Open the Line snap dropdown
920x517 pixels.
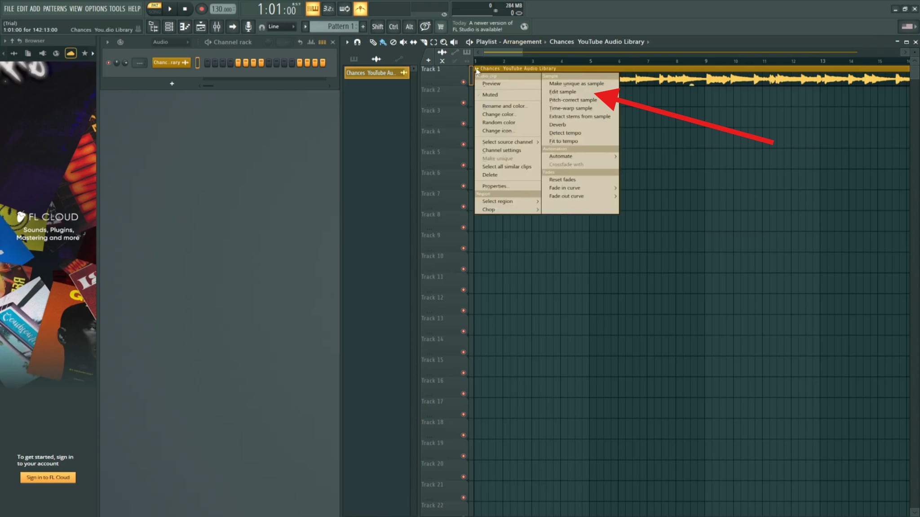[x=276, y=27]
